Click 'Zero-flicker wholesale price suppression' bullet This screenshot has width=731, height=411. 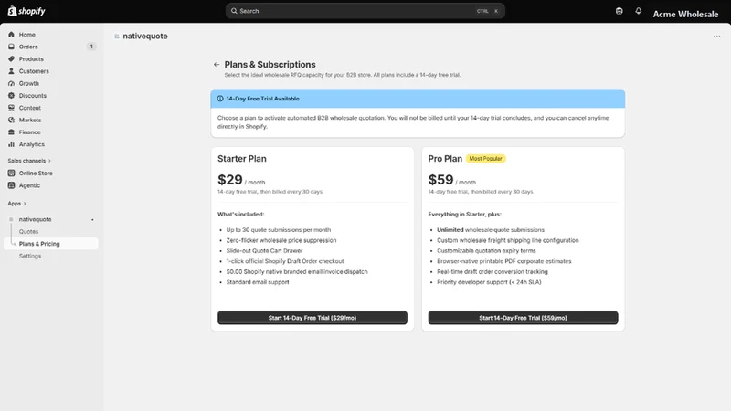point(281,240)
